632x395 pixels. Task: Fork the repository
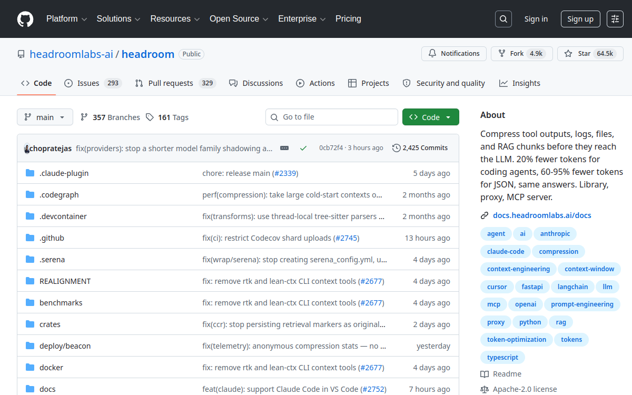point(521,54)
